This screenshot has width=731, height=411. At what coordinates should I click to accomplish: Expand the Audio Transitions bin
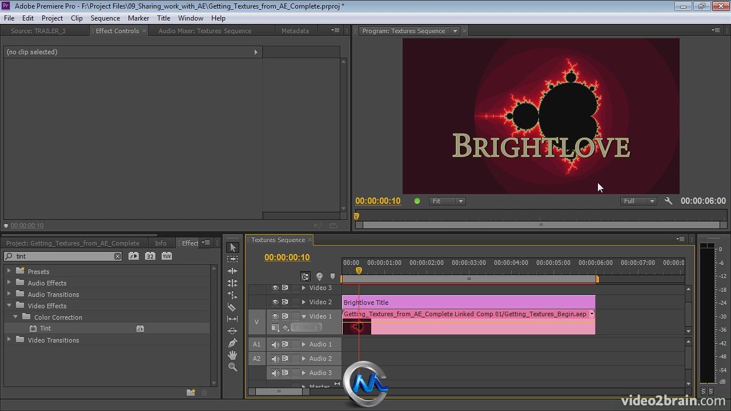9,294
